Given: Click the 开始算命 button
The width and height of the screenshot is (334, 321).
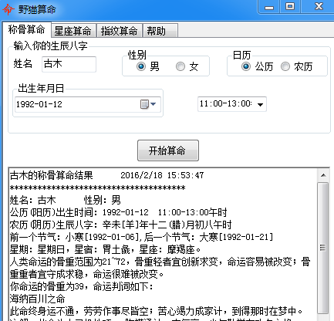Looking at the screenshot, I should click(x=168, y=150).
